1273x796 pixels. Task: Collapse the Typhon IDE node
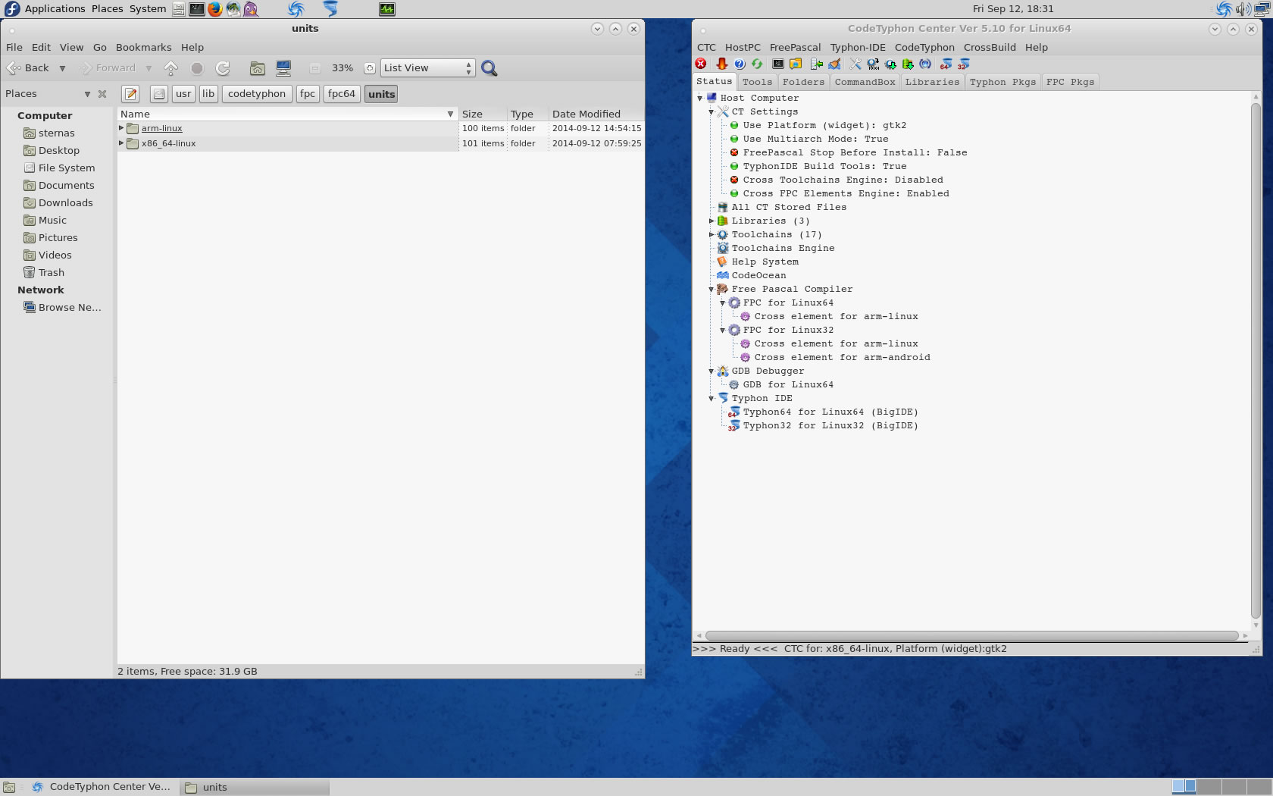point(712,398)
